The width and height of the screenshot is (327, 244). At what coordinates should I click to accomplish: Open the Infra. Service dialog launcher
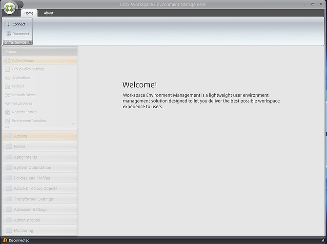tap(30, 43)
